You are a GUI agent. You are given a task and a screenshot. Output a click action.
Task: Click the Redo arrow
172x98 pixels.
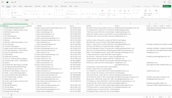point(3,14)
